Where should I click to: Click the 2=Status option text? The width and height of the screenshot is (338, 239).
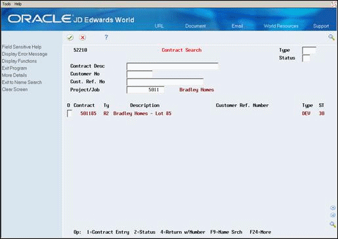[x=144, y=232]
